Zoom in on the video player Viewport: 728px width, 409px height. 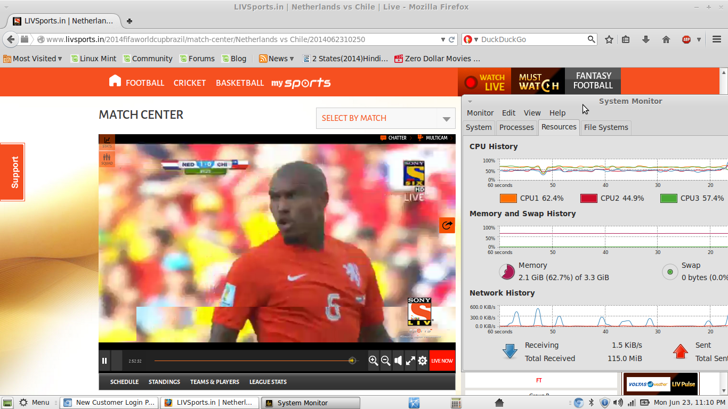[373, 361]
